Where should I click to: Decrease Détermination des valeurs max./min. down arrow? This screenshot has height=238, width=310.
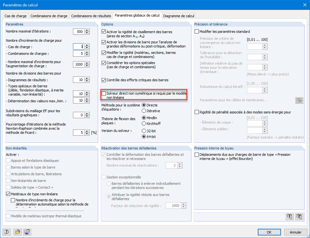(x=87, y=102)
